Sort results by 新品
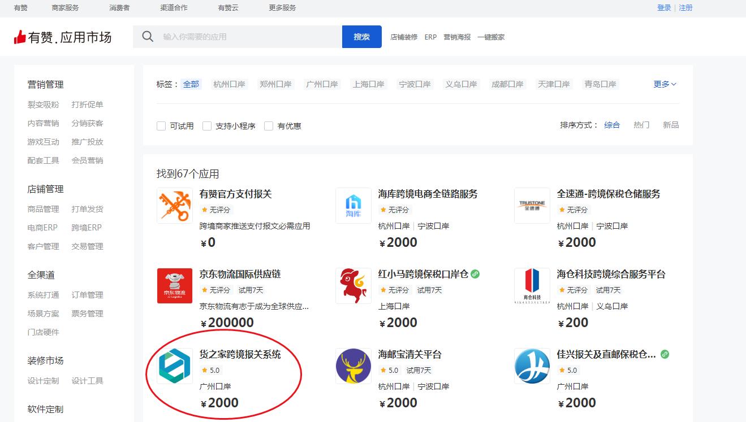 pyautogui.click(x=671, y=125)
